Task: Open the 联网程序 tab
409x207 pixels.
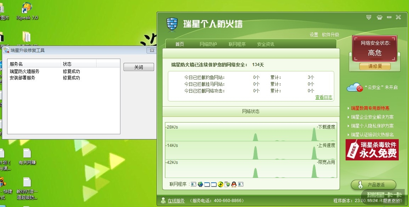Action: (237, 44)
